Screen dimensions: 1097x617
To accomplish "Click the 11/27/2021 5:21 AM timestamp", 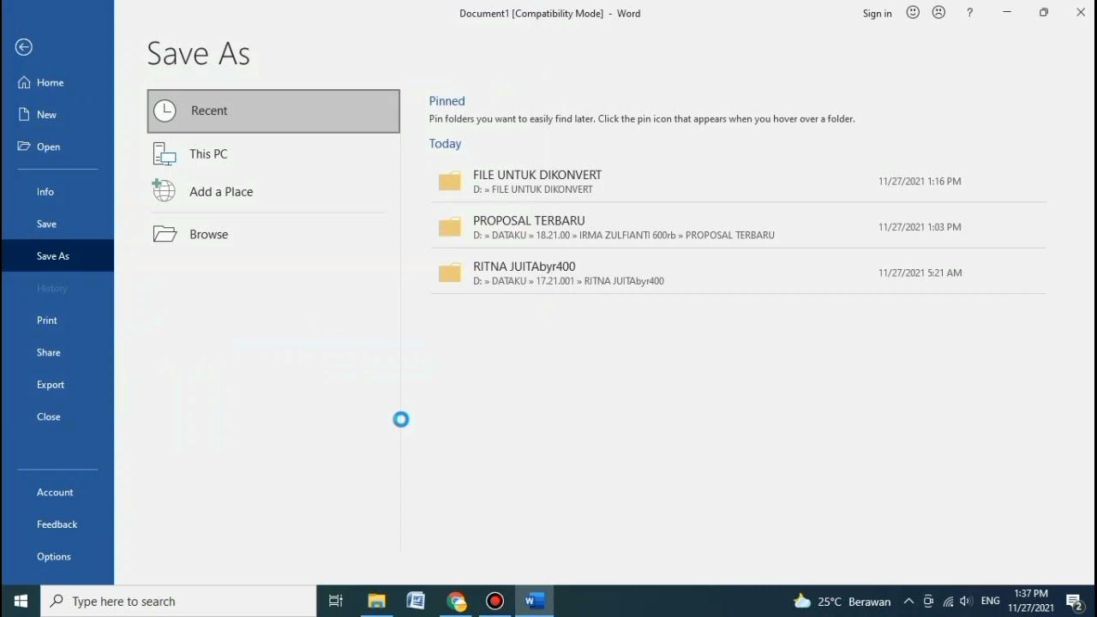I will pos(920,273).
